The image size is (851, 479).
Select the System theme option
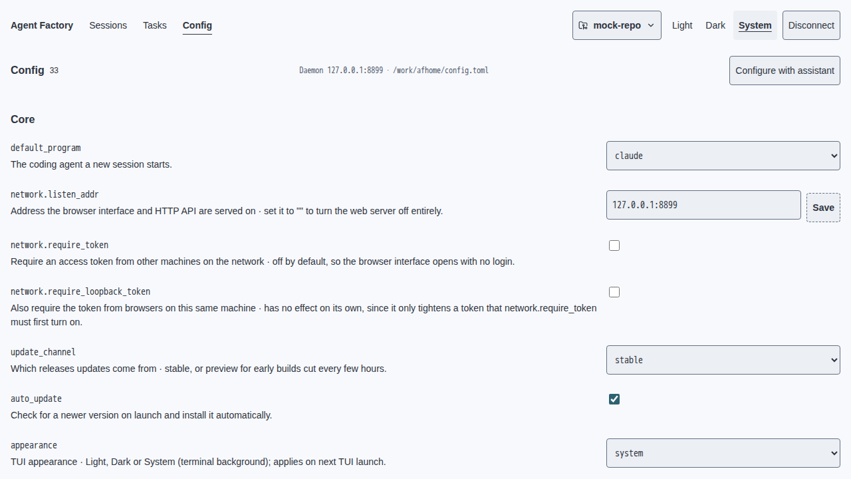tap(755, 25)
